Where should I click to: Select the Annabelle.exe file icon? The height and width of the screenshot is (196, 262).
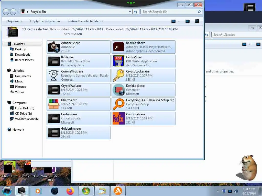(54, 47)
